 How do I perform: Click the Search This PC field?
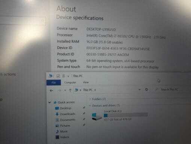(172, 89)
